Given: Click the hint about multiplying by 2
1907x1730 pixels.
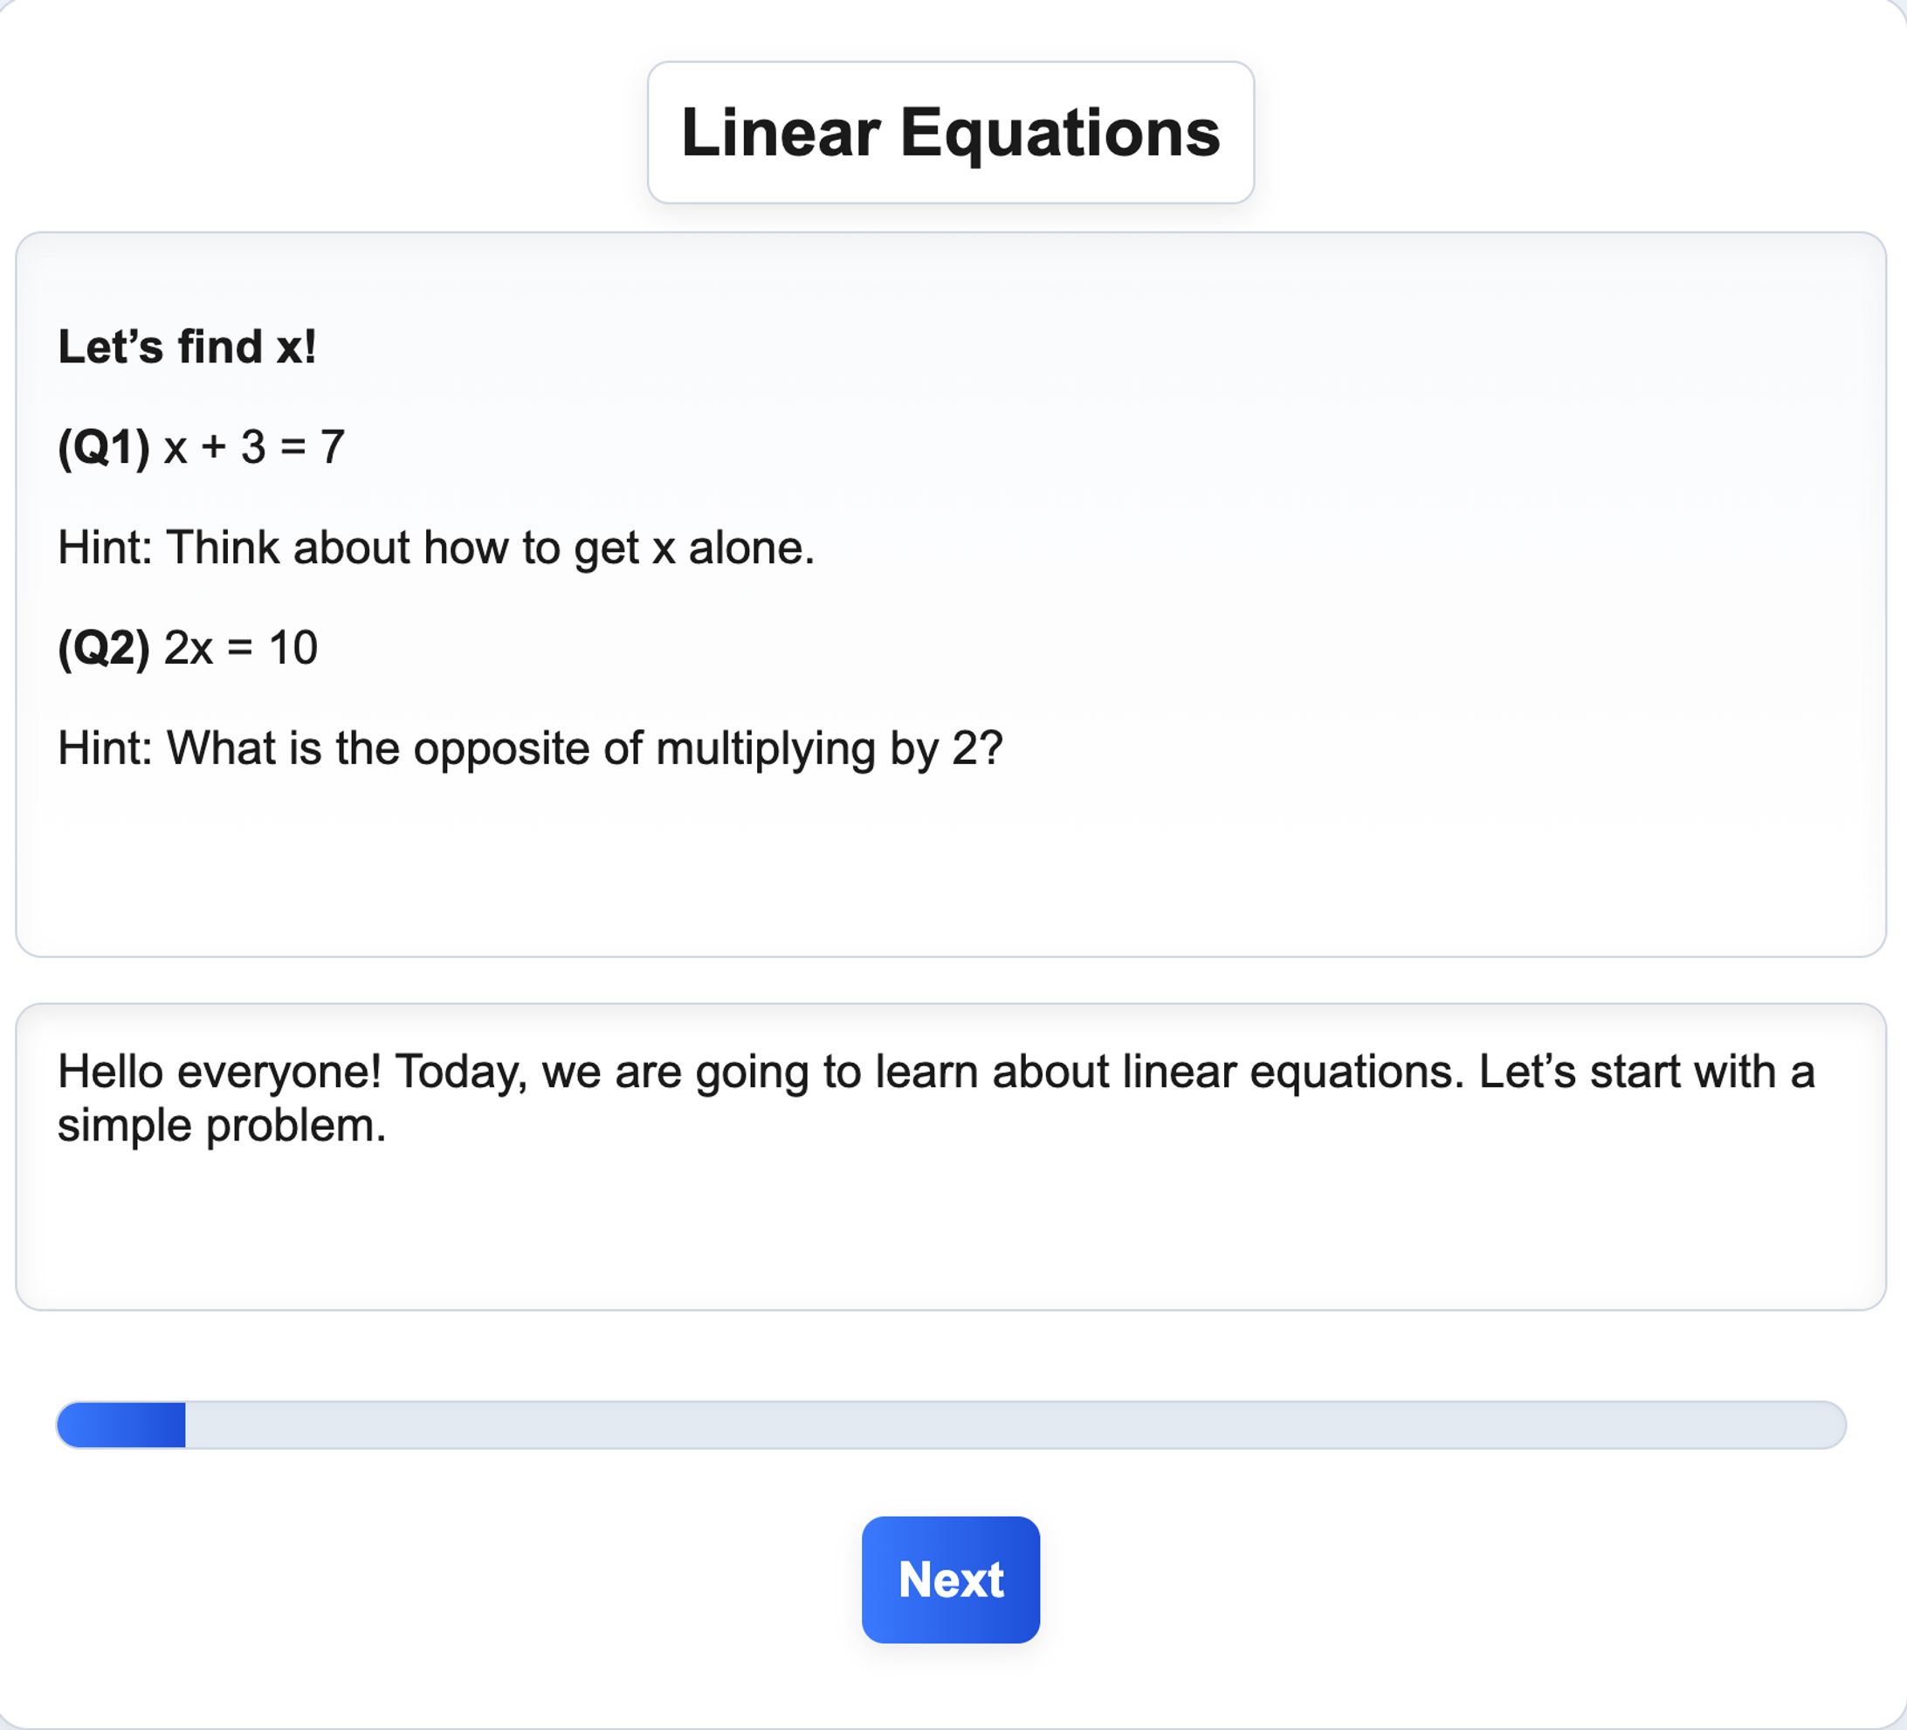Looking at the screenshot, I should pos(530,748).
